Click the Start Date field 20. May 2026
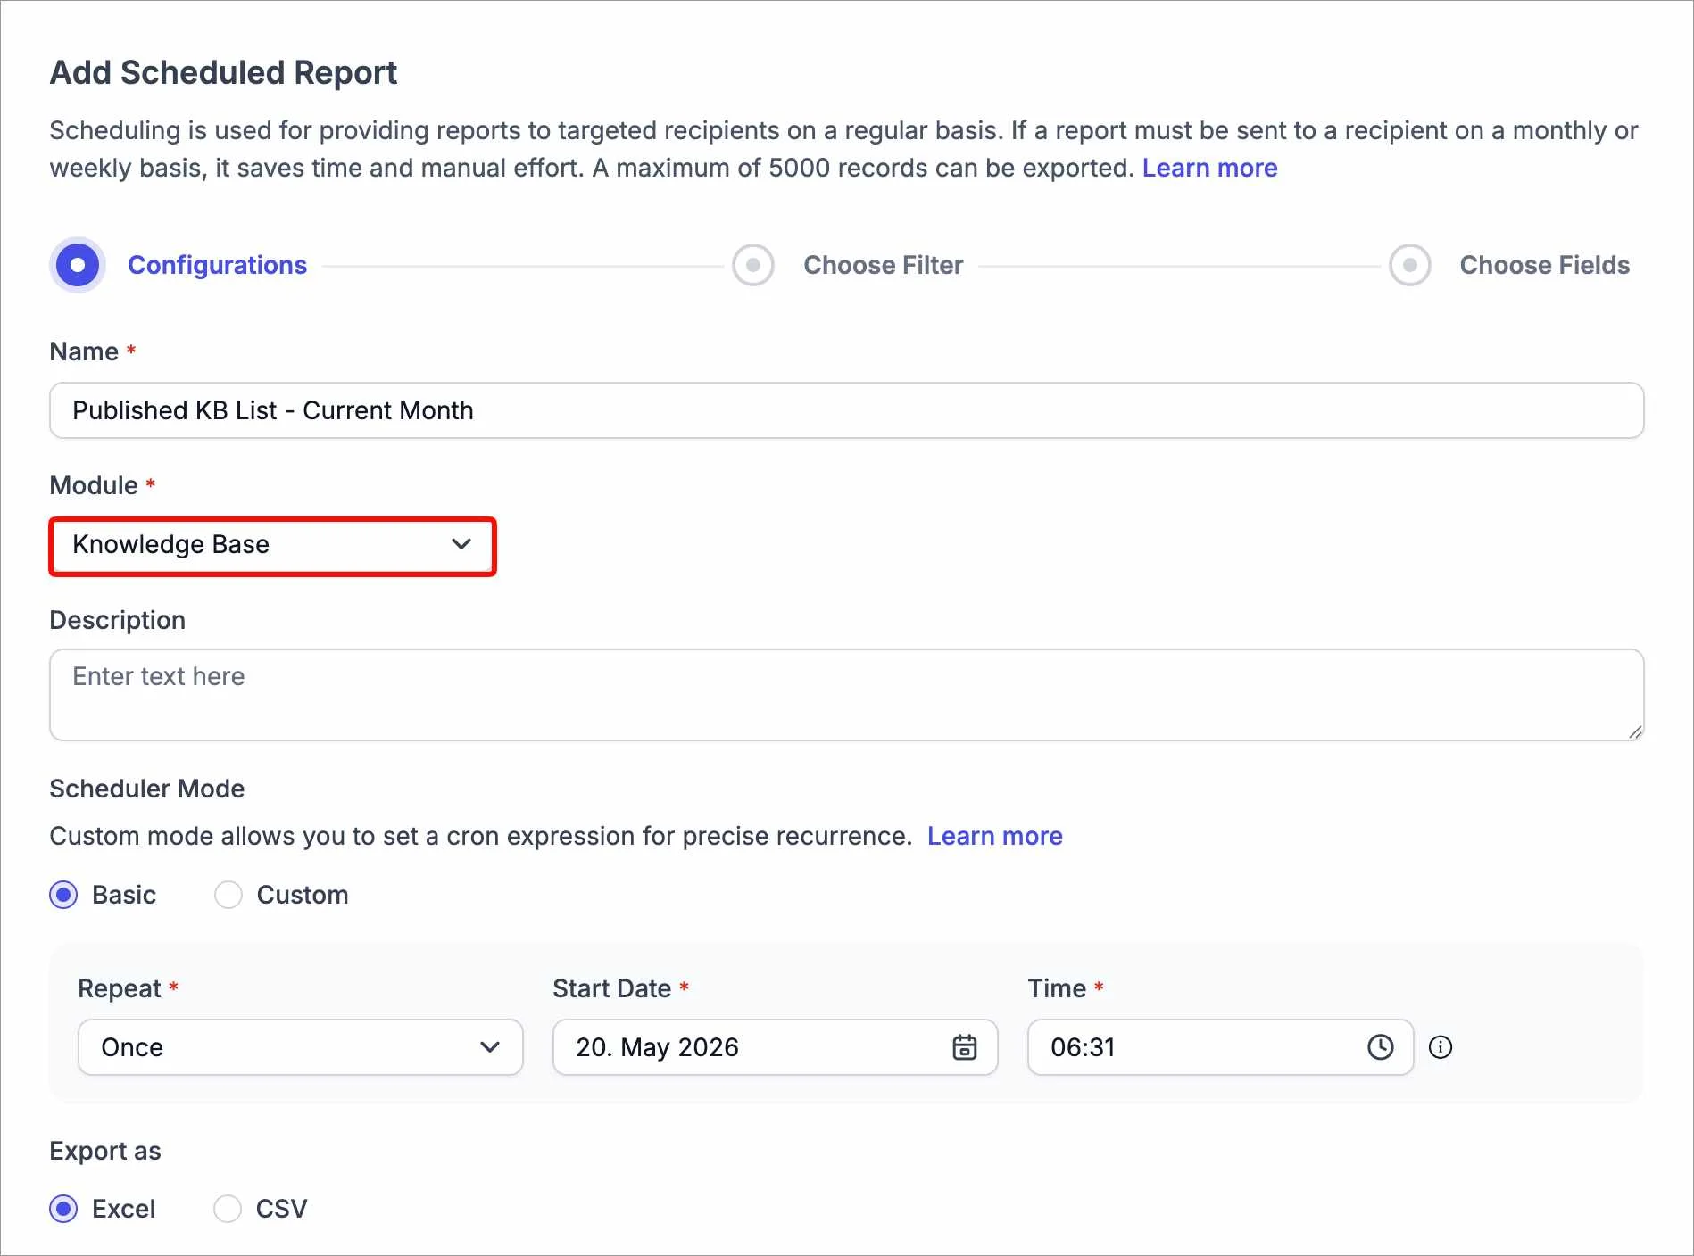Screen dimensions: 1694x1256 [x=775, y=1047]
